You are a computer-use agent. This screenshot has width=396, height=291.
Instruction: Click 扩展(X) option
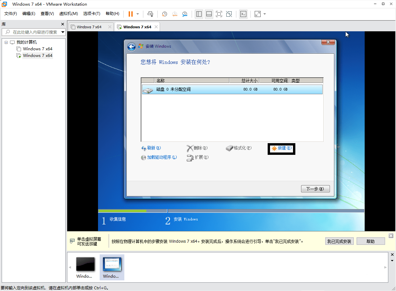coord(197,157)
